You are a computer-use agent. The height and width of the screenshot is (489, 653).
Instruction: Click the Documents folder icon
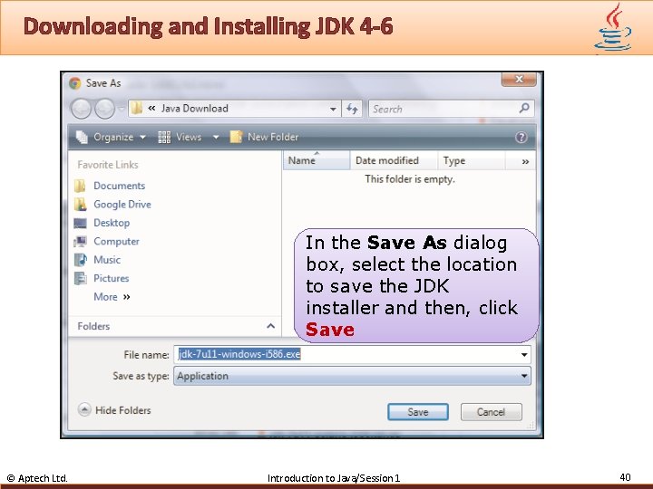(80, 186)
